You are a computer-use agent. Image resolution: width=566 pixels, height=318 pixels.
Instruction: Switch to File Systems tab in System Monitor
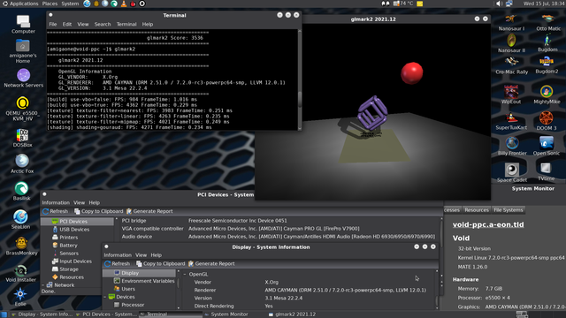pos(509,210)
